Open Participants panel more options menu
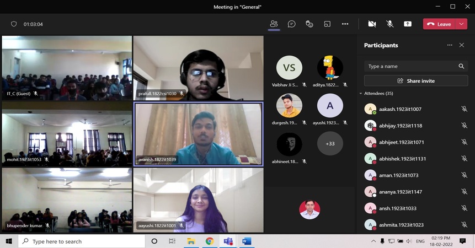Viewport: 475px width, 248px height. point(450,45)
